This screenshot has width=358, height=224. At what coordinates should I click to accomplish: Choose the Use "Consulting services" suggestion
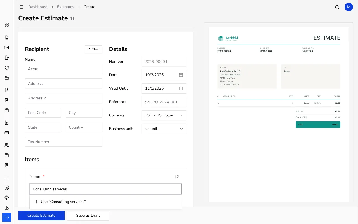pos(105,202)
